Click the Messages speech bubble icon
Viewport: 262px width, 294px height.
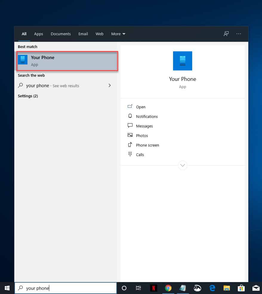tap(130, 125)
